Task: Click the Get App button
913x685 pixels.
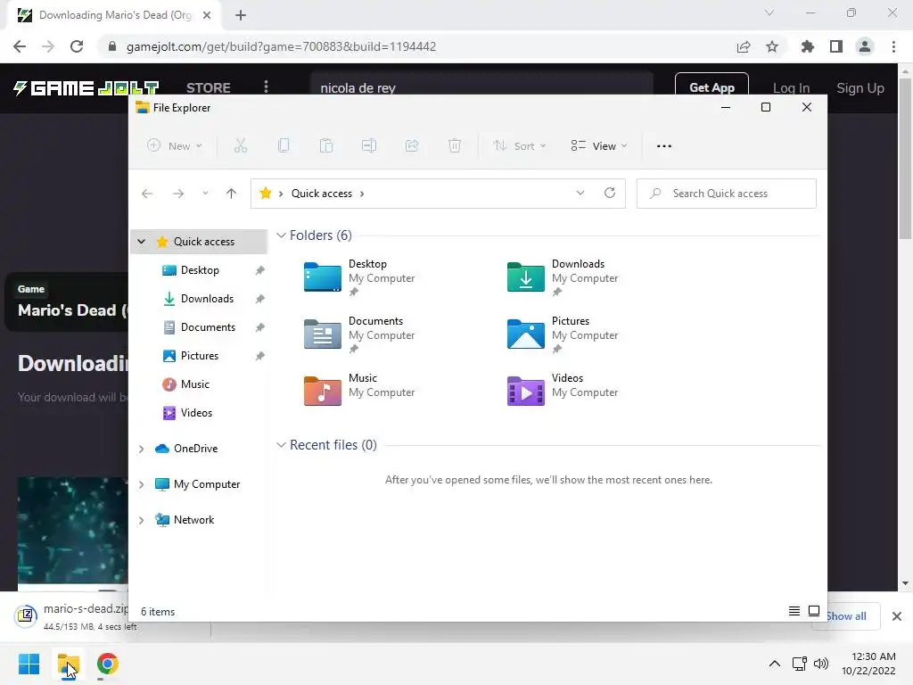Action: click(711, 87)
